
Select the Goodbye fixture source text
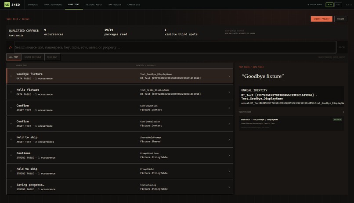click(x=29, y=74)
